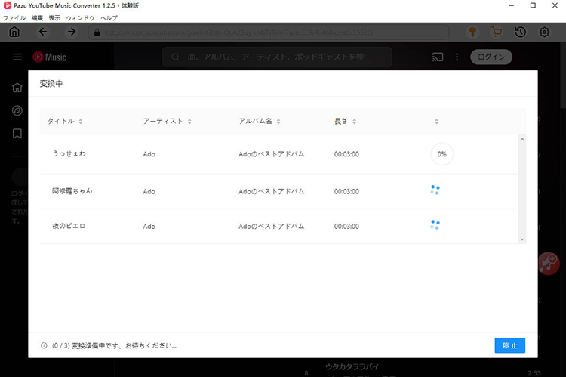Viewport: 566px width, 377px height.
Task: Sort by アルバム名 column arrows
Action: point(278,122)
